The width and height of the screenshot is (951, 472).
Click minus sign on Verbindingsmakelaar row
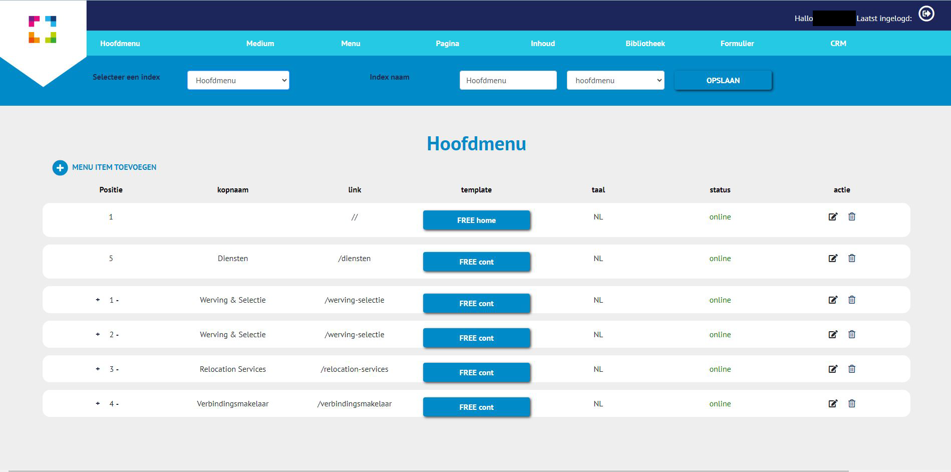pos(117,404)
